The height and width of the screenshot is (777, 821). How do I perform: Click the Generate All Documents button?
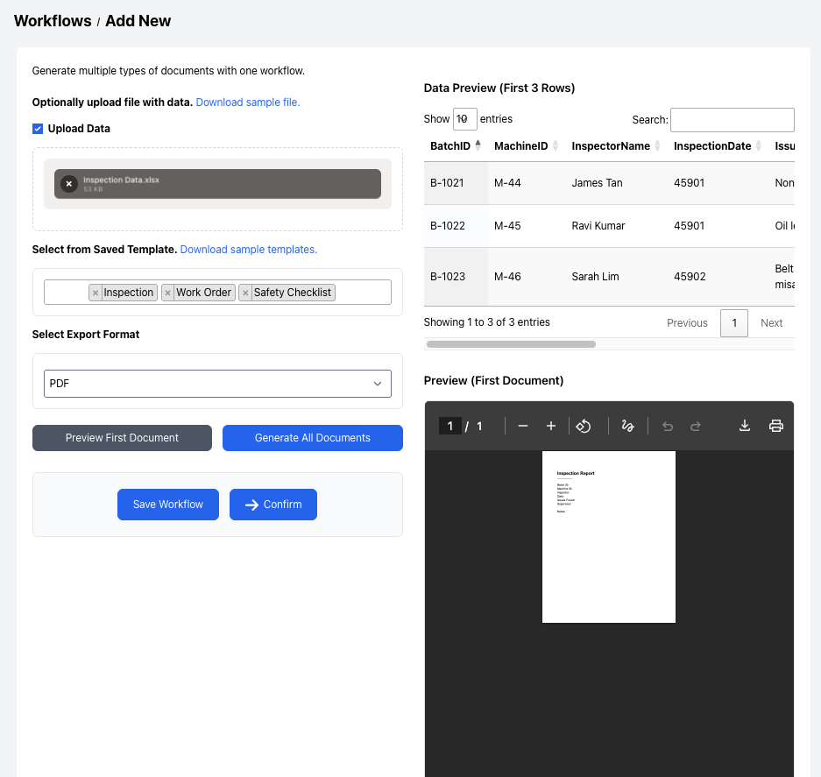(313, 438)
